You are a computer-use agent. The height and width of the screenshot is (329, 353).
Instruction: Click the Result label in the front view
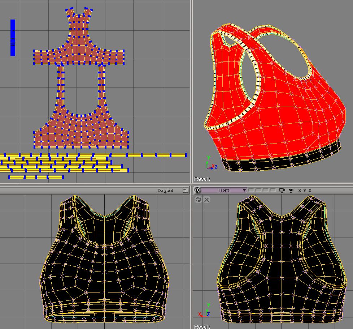[x=202, y=326]
